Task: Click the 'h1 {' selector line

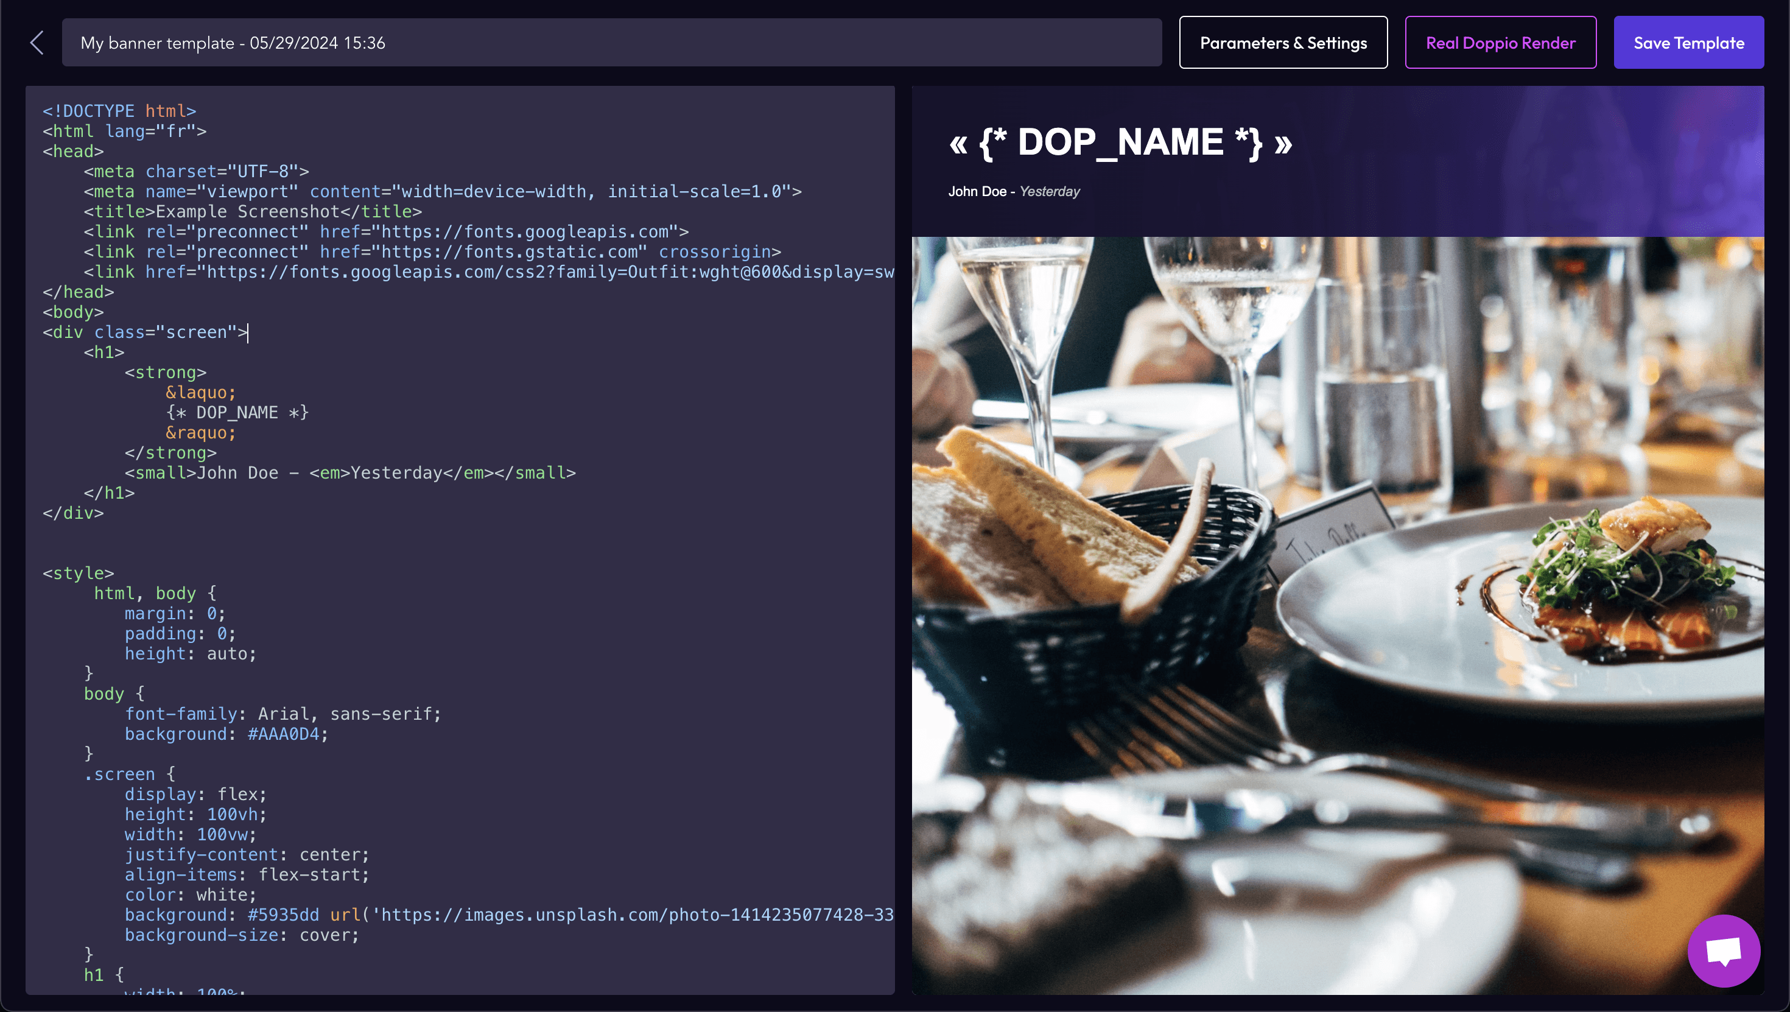Action: click(x=104, y=976)
